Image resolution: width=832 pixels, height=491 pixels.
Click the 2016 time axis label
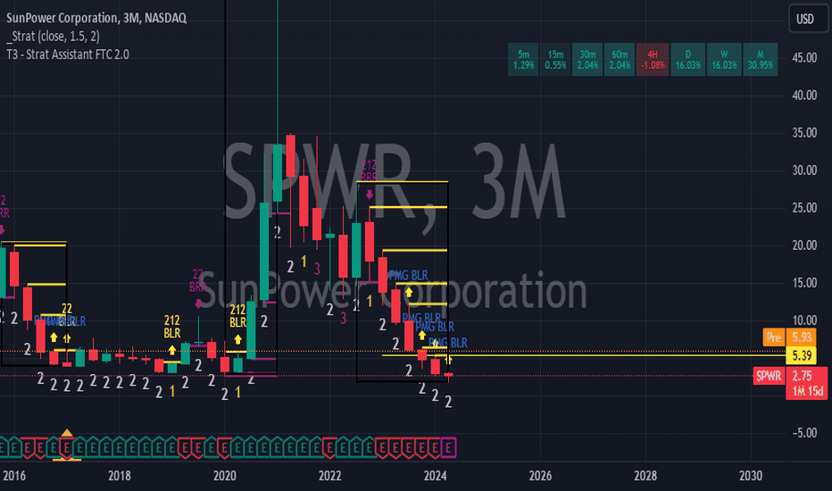tap(14, 476)
